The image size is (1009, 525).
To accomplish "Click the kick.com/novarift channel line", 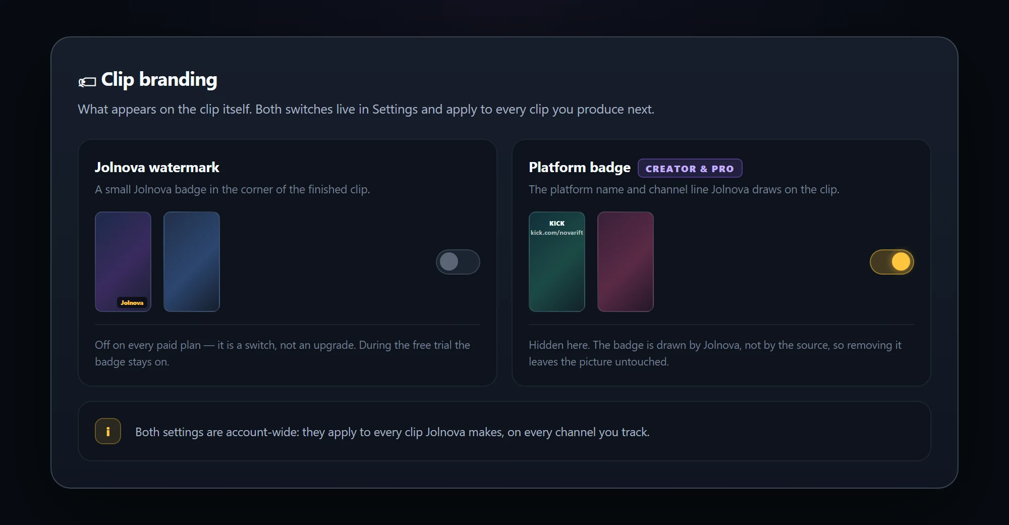I will click(x=557, y=233).
